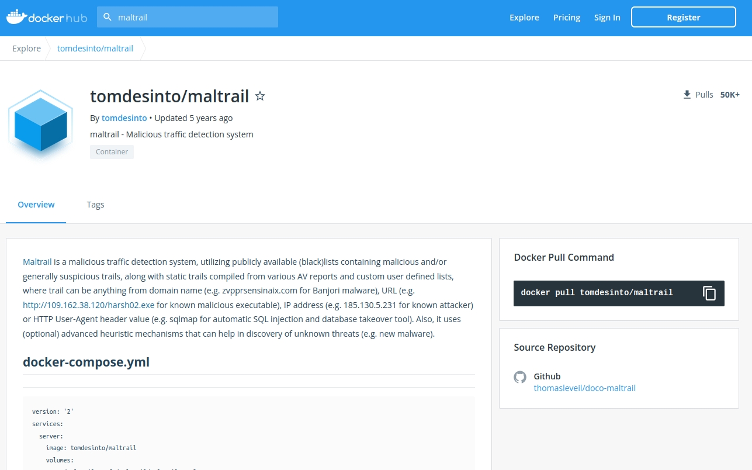Copy the docker pull command
This screenshot has width=752, height=470.
[709, 293]
